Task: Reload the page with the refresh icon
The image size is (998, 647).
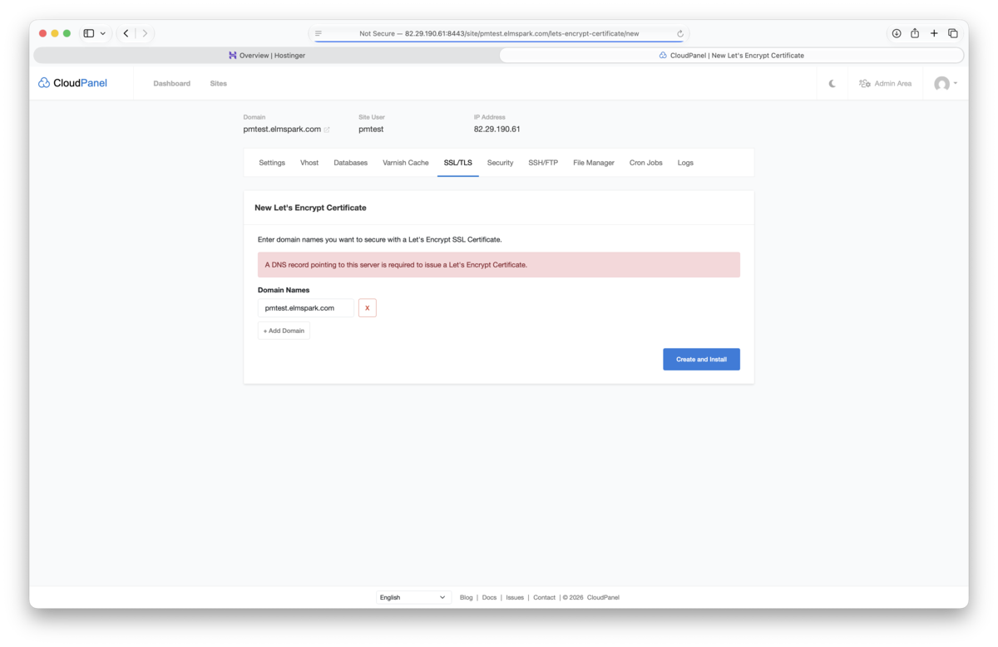Action: [x=680, y=33]
